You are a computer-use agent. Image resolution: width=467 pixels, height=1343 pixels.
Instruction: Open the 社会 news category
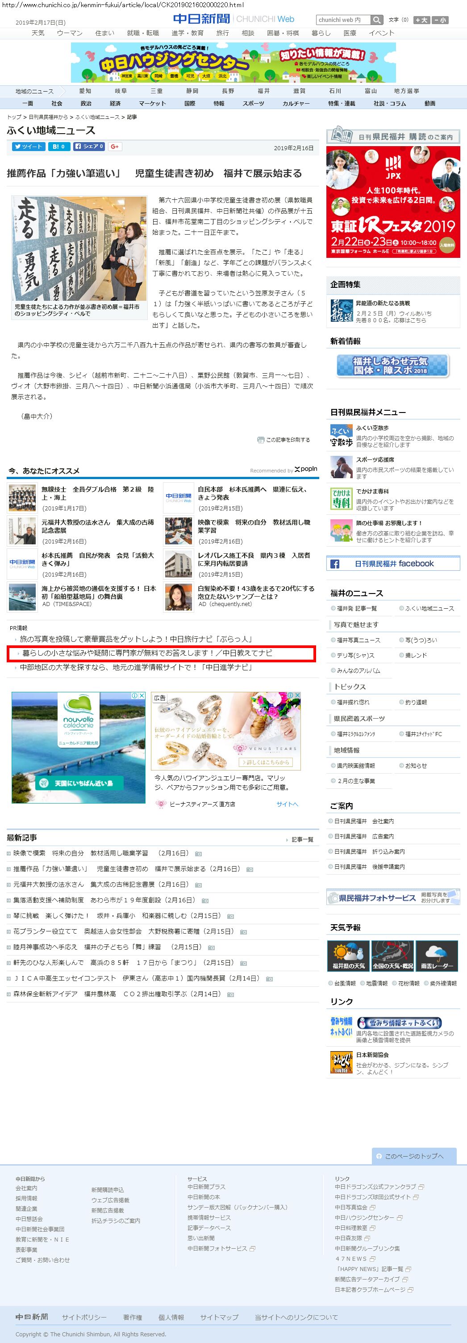[x=57, y=103]
